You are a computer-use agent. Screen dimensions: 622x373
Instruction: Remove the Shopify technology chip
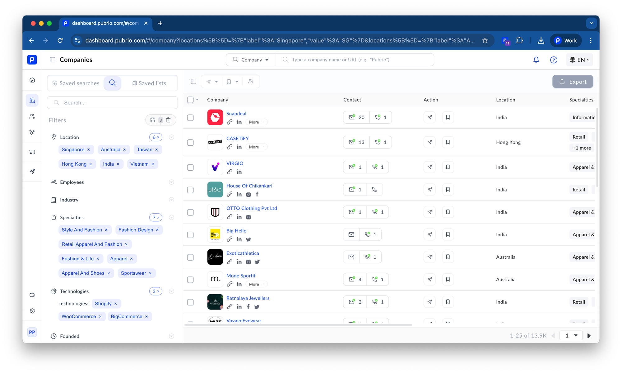click(116, 304)
